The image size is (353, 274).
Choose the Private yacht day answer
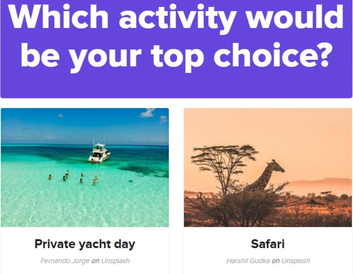click(85, 191)
